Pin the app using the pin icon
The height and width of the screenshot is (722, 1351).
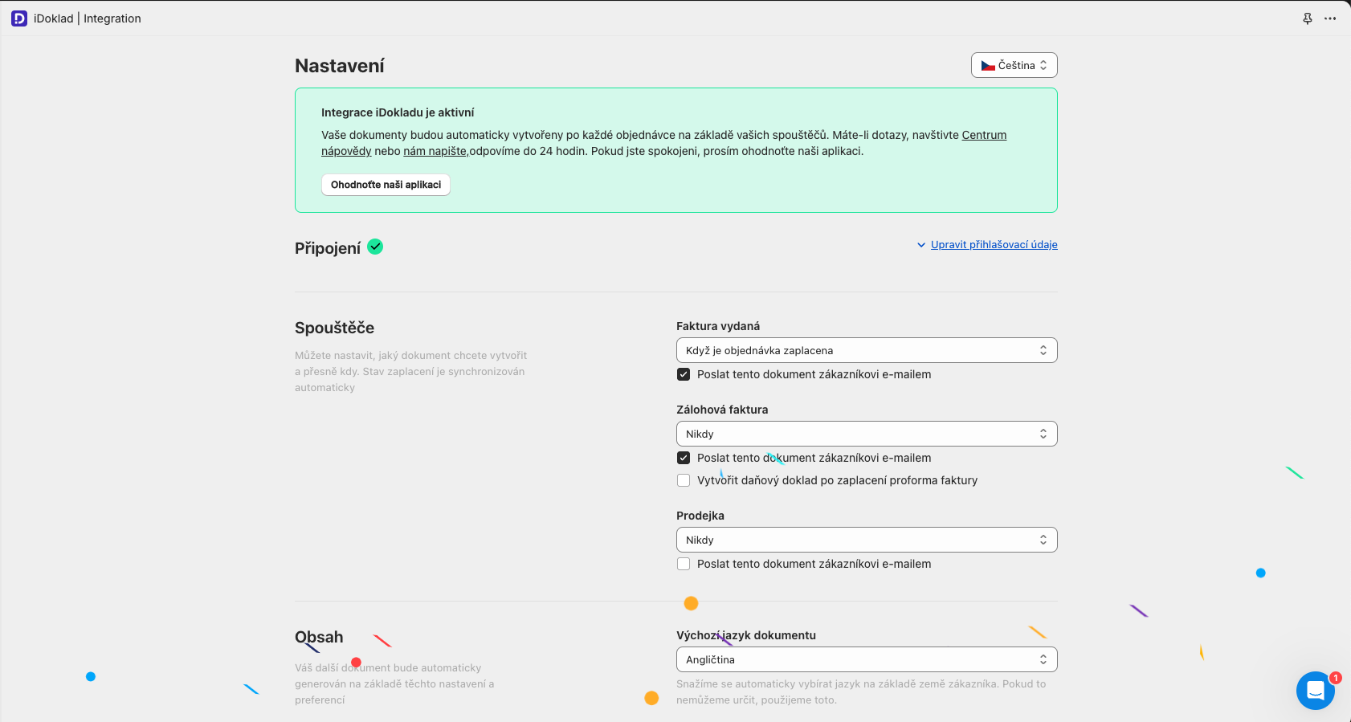pyautogui.click(x=1308, y=18)
